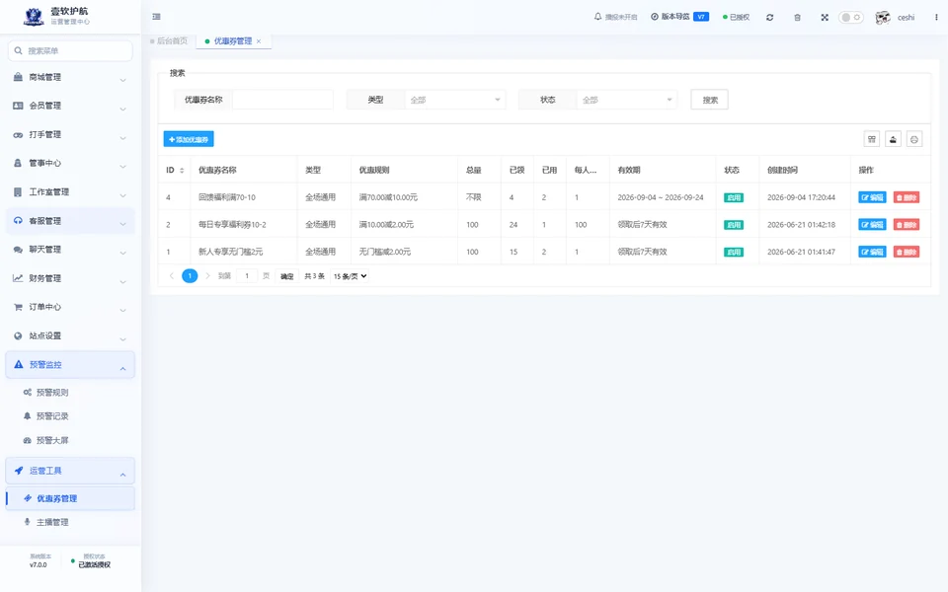Click the 优惠券名称 search input
Screen dimensions: 948x592
click(x=282, y=100)
